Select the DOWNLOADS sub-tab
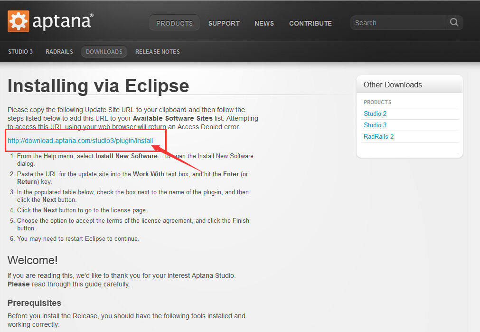The width and height of the screenshot is (480, 332). pos(104,52)
